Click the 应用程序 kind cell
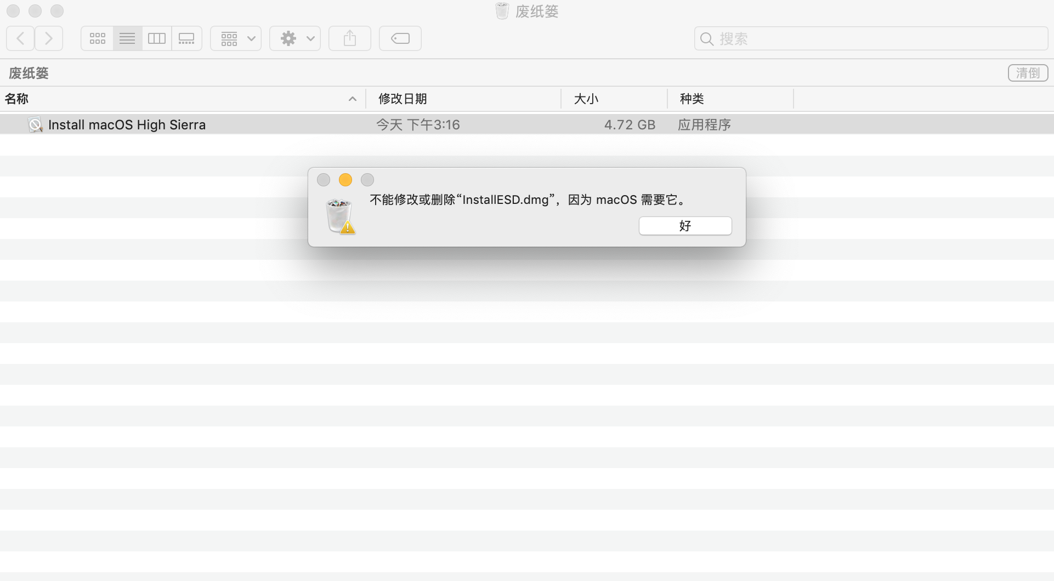 click(x=704, y=125)
